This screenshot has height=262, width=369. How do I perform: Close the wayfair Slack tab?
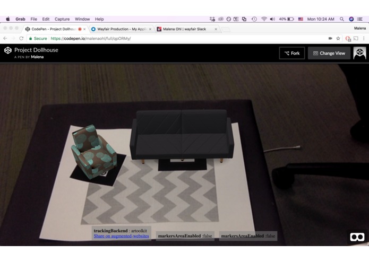tap(216, 29)
